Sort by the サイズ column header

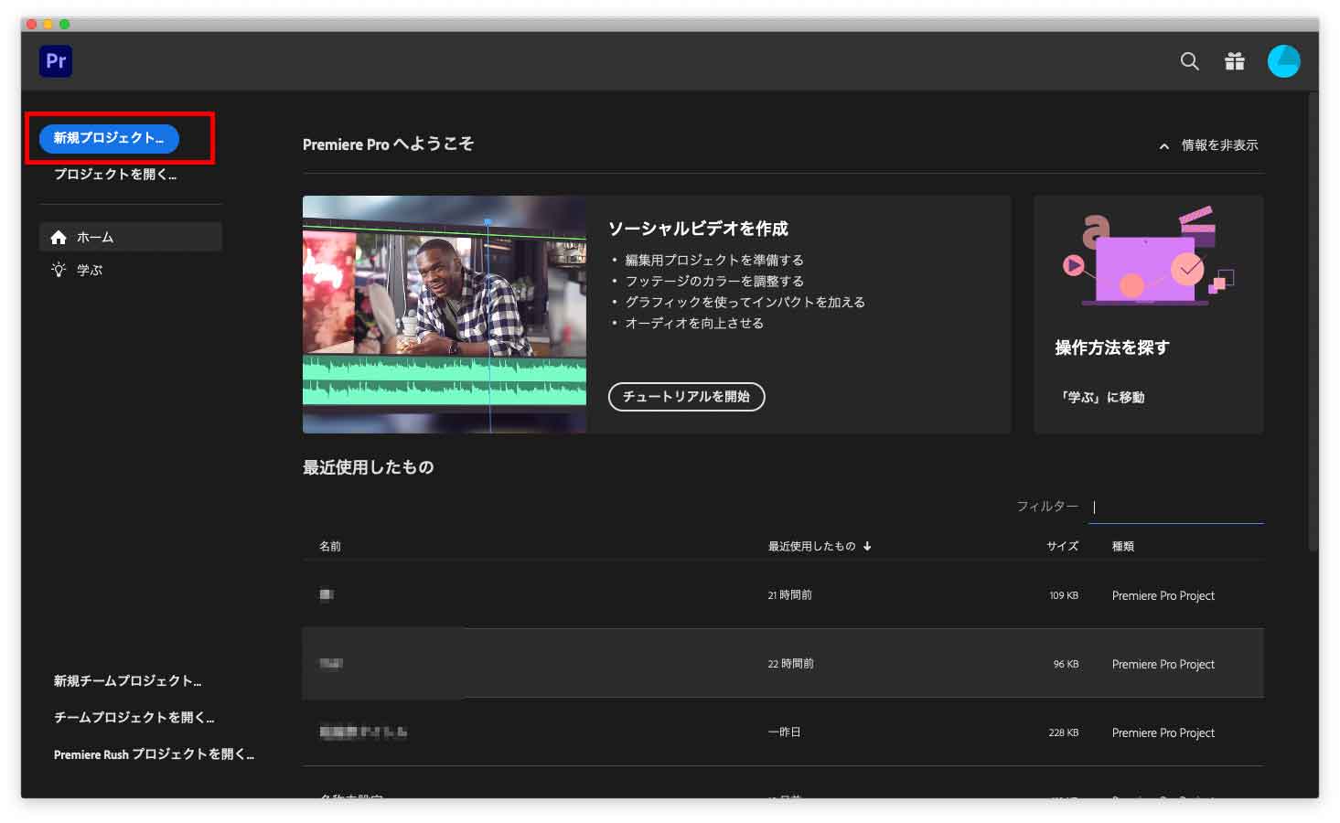pos(1062,546)
